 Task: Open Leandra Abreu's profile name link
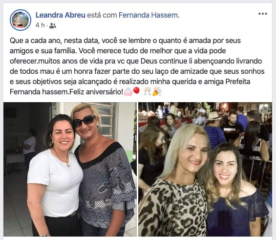pyautogui.click(x=61, y=15)
